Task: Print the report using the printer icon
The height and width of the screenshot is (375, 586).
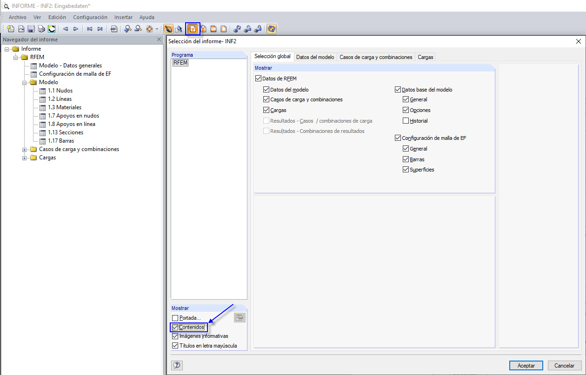Action: pyautogui.click(x=41, y=29)
